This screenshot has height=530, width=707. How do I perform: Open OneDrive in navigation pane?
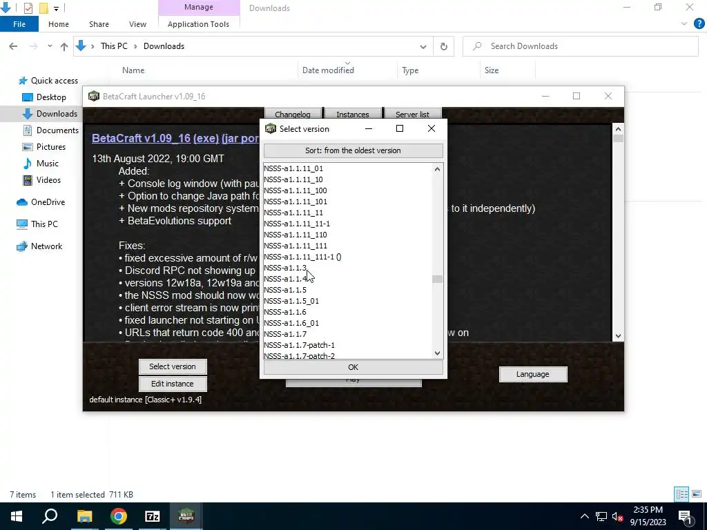pyautogui.click(x=48, y=202)
